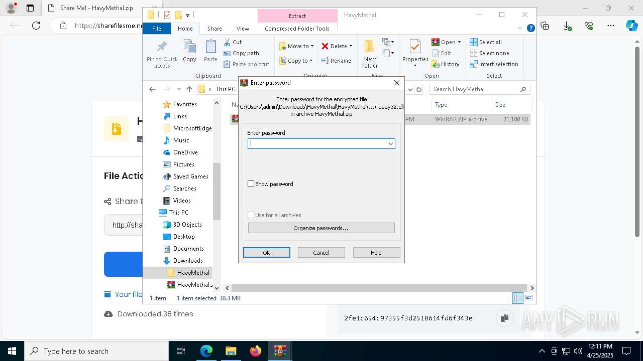This screenshot has width=643, height=361.
Task: Enable the Show password checkbox
Action: [251, 184]
